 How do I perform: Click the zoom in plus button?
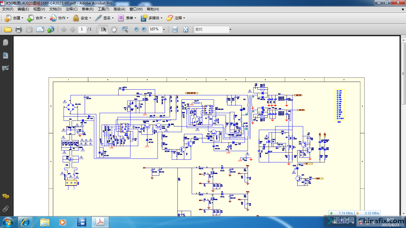coord(144,29)
